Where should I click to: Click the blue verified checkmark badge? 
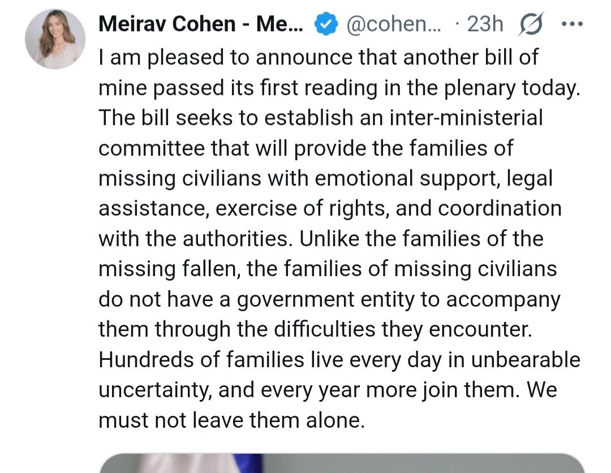[x=325, y=25]
